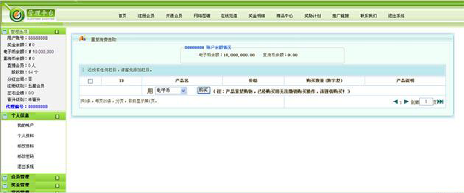The width and height of the screenshot is (464, 193).
Task: Click the 购买数量 column header
Action: click(324, 81)
